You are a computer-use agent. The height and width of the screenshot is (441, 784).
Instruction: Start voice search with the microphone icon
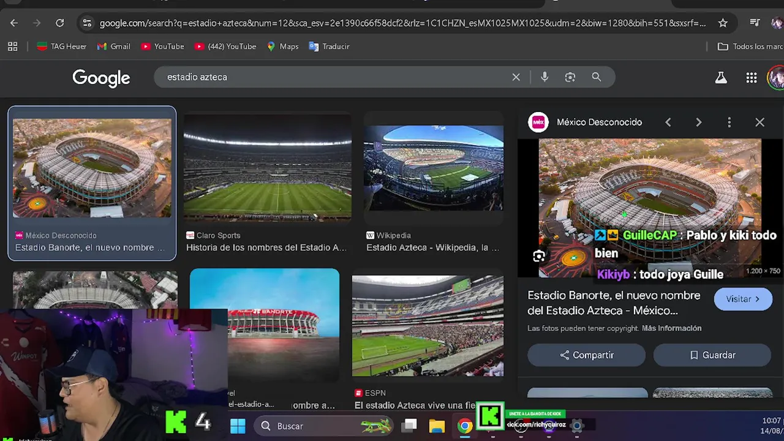(545, 77)
